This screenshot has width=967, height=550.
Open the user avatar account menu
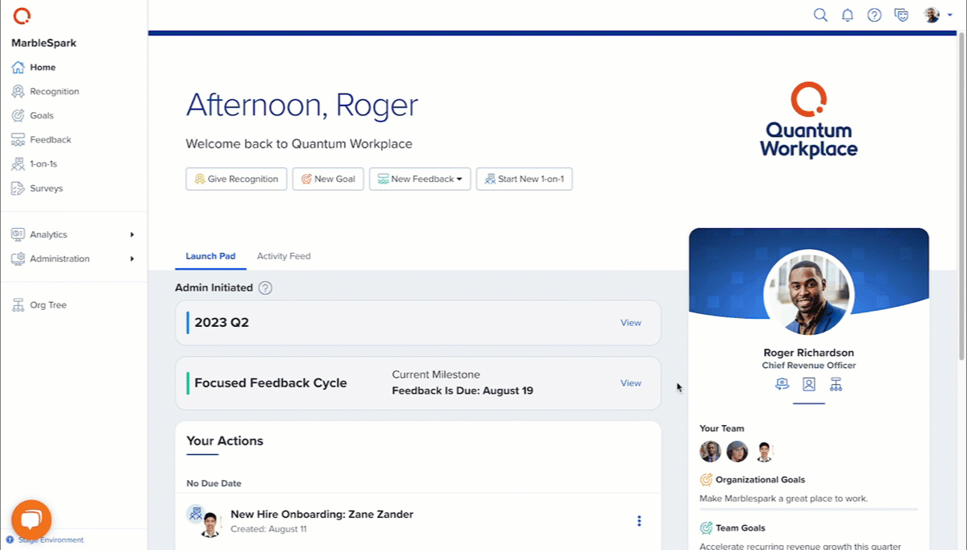(937, 15)
